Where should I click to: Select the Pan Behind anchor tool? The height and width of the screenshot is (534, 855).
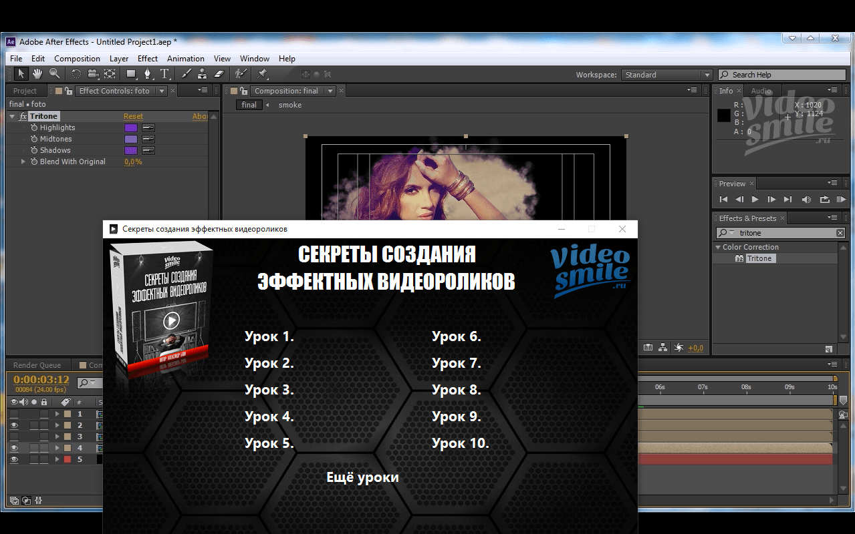[x=110, y=74]
